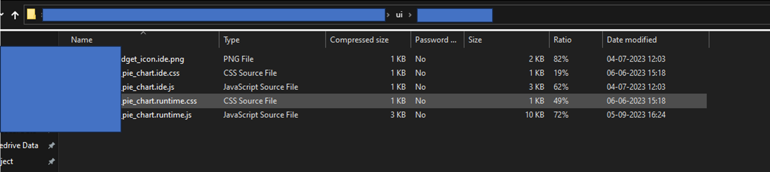Expand the chevron after ui breadcrumb
The image size is (770, 172).
point(410,15)
